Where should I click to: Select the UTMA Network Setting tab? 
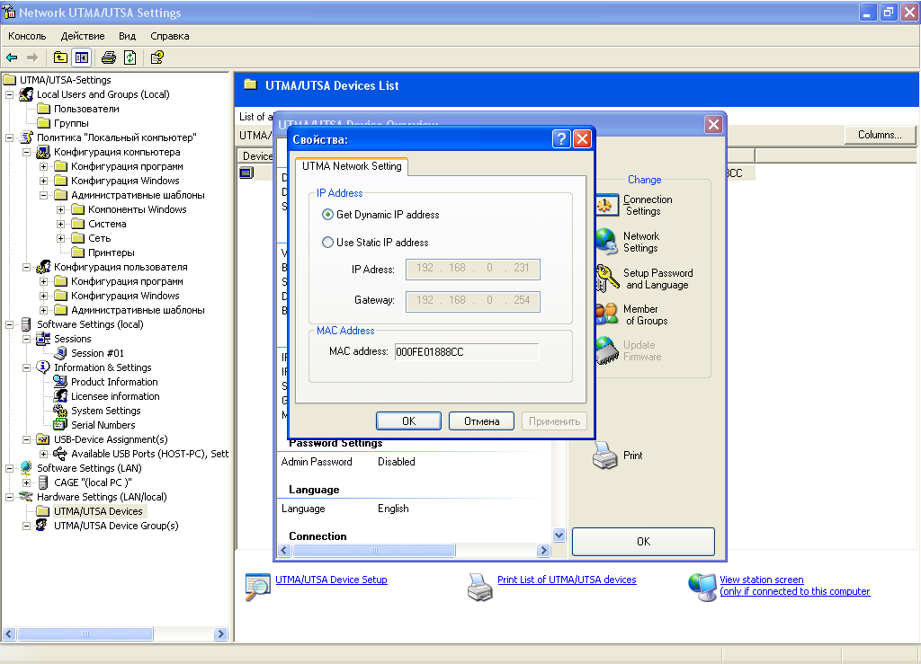click(352, 166)
